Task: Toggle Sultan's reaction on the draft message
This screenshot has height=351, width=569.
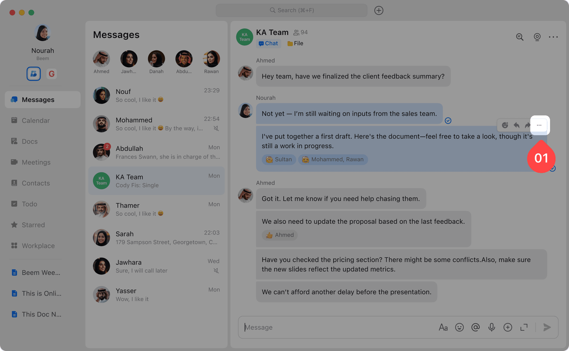Action: pyautogui.click(x=279, y=159)
